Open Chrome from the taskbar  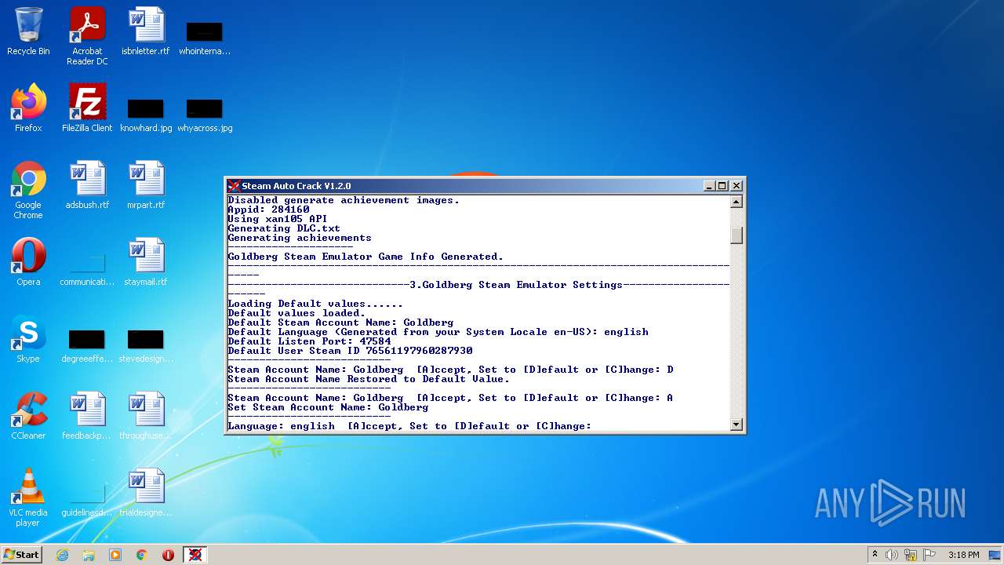[x=142, y=555]
